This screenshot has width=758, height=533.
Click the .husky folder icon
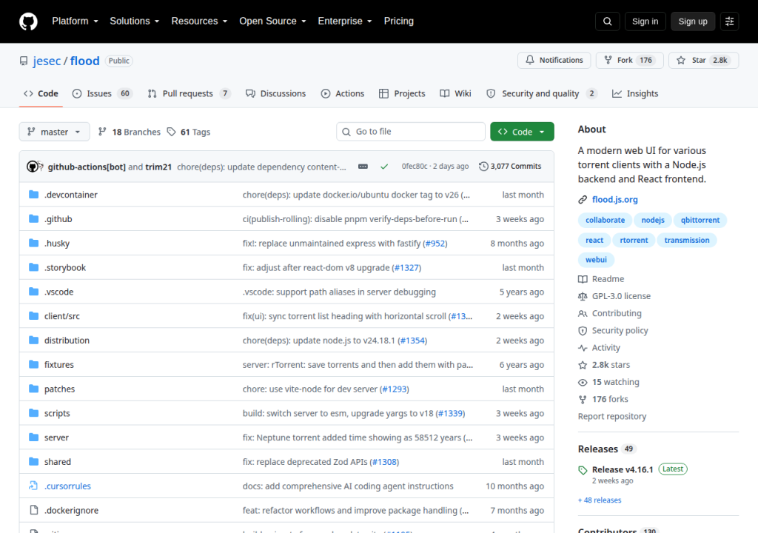pos(33,243)
